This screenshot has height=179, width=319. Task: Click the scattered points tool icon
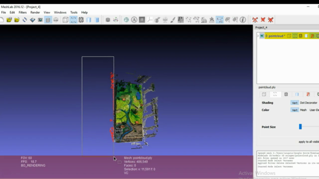click(188, 20)
